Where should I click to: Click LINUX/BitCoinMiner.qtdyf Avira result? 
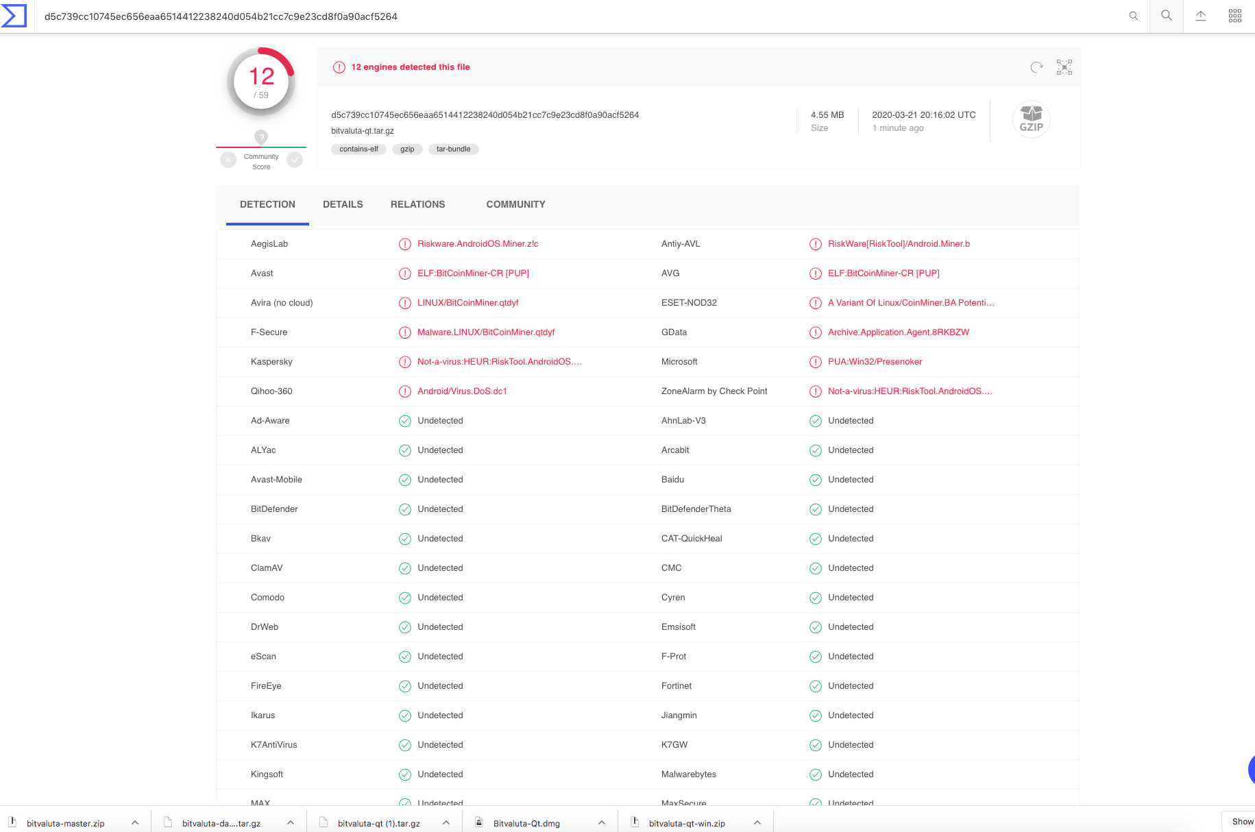[x=467, y=303]
